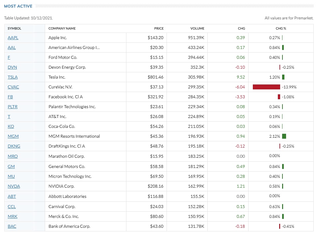Open the T ticker link for AT&T

click(x=9, y=117)
